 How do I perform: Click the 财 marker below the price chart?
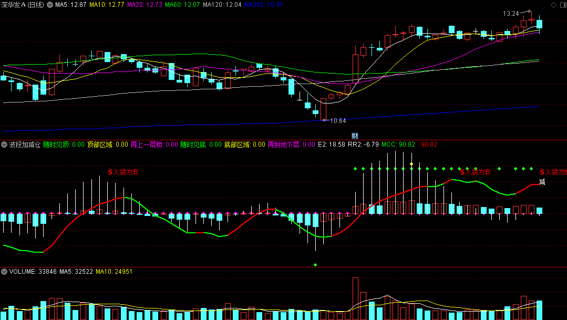(355, 136)
